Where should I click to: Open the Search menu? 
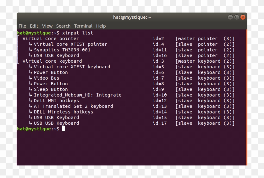click(63, 26)
